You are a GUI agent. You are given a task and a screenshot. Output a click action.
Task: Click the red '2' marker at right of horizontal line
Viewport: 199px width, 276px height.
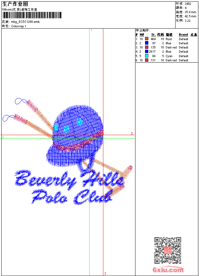click(132, 133)
